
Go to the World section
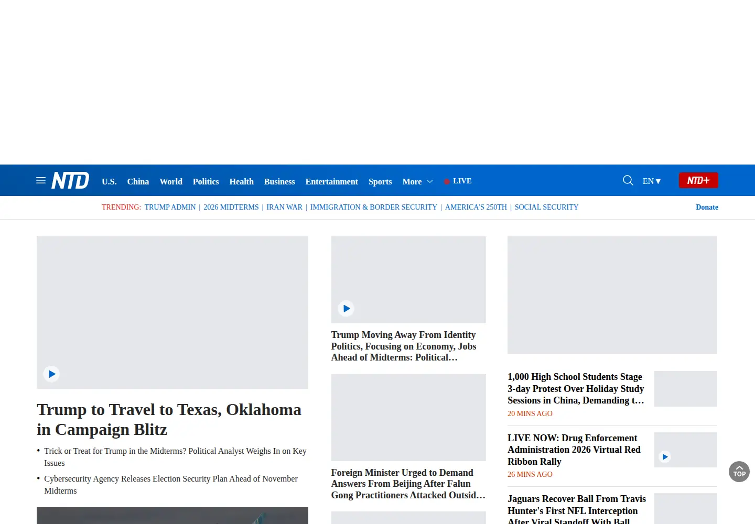(171, 181)
